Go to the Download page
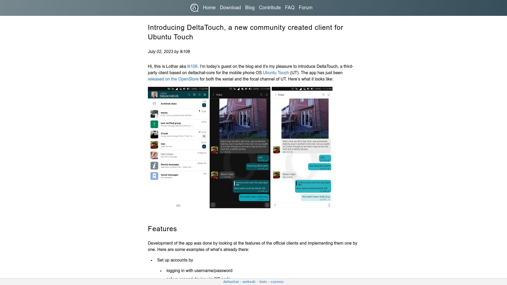Viewport: 507px width, 285px height. click(x=230, y=8)
